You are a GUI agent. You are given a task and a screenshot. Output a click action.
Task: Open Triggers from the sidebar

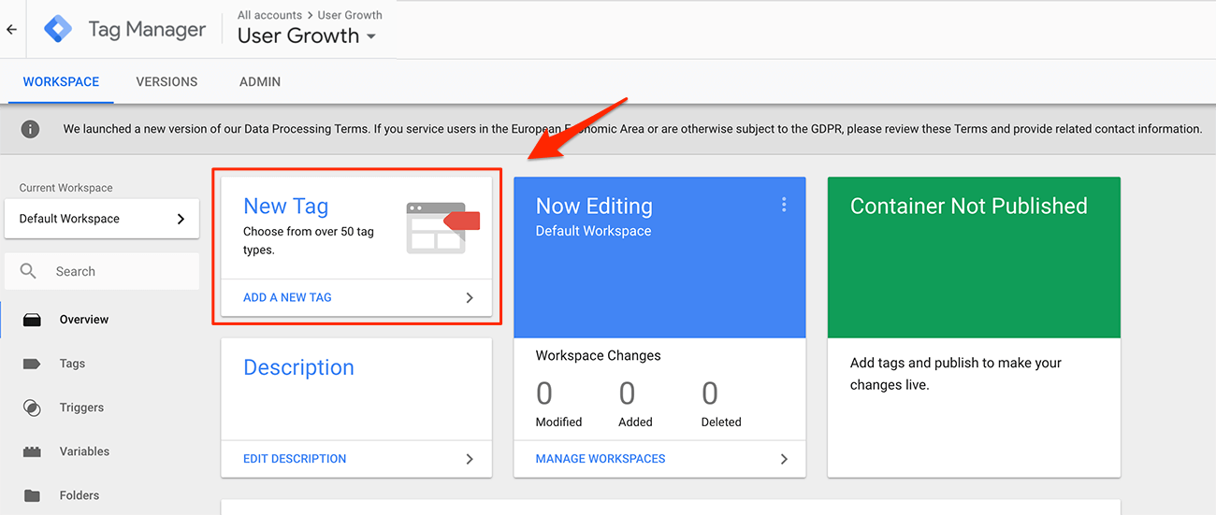(81, 408)
